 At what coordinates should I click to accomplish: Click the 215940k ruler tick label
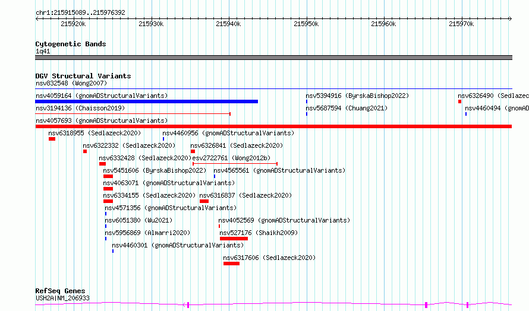(228, 24)
